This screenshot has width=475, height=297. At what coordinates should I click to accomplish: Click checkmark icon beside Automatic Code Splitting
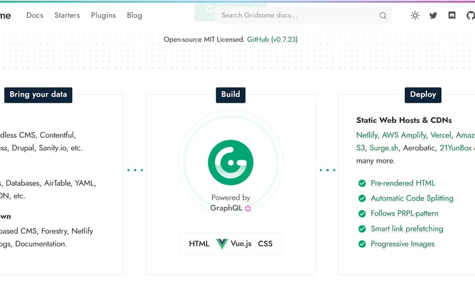point(362,198)
